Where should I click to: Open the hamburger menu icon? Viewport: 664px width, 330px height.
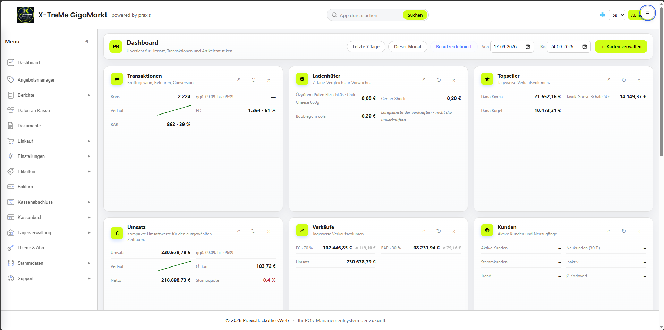coord(647,13)
